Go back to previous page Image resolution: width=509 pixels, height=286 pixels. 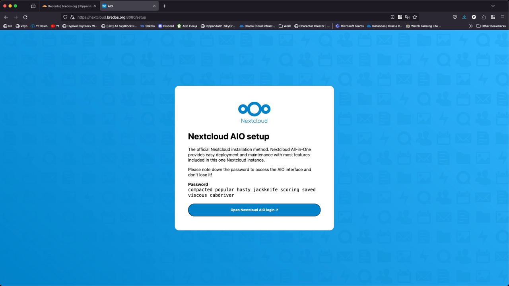click(x=6, y=17)
